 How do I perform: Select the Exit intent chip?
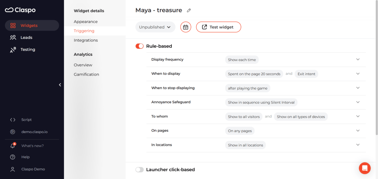coord(306,74)
